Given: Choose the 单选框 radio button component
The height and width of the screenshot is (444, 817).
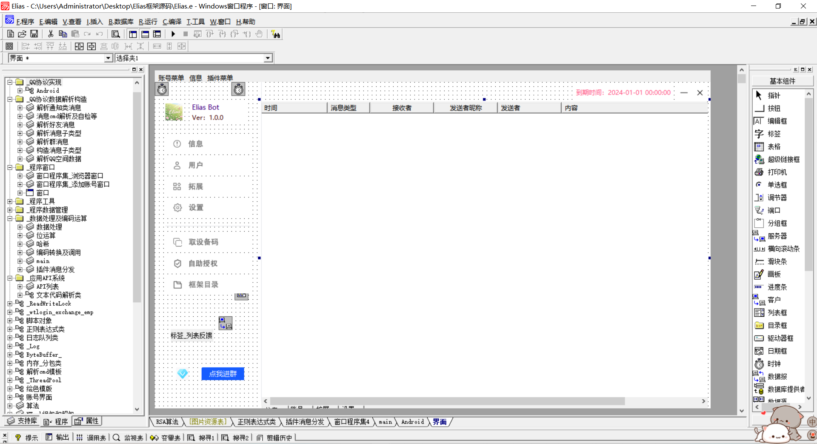Looking at the screenshot, I should (x=777, y=185).
